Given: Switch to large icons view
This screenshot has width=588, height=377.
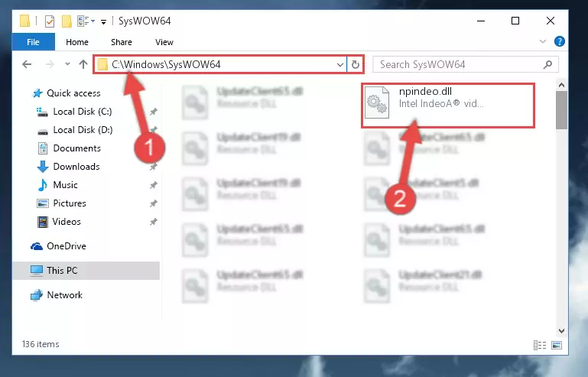Looking at the screenshot, I should [557, 345].
